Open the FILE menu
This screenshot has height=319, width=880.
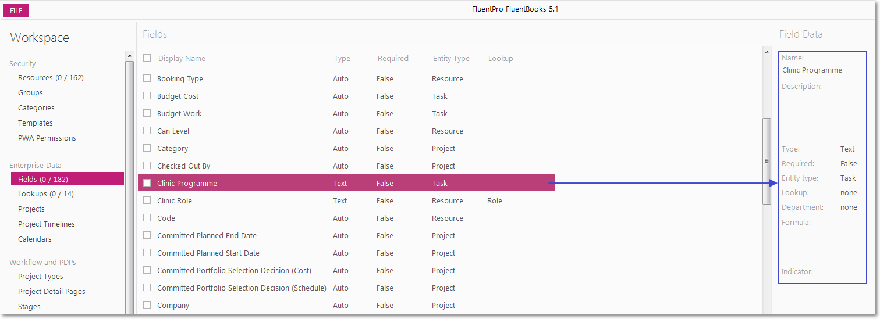pos(16,11)
